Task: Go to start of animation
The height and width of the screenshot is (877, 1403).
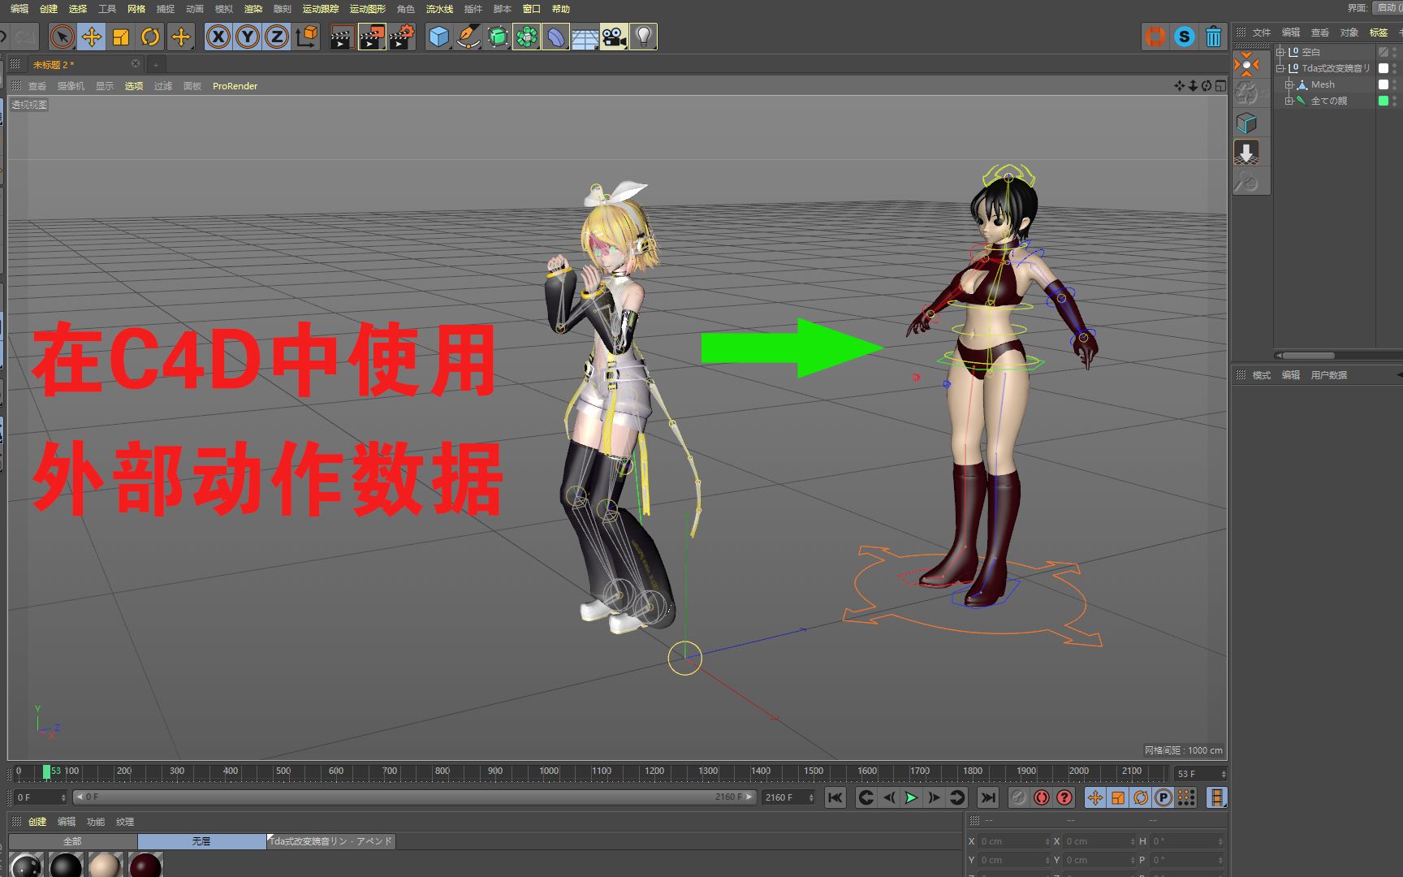Action: (835, 797)
